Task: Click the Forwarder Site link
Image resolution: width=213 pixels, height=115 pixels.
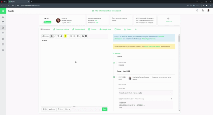Action: point(96,20)
